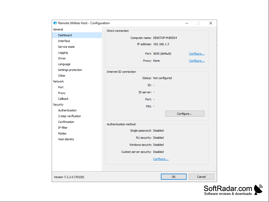Image resolution: width=269 pixels, height=202 pixels.
Task: Click Disabled value for Windows security
Action: tap(158, 145)
